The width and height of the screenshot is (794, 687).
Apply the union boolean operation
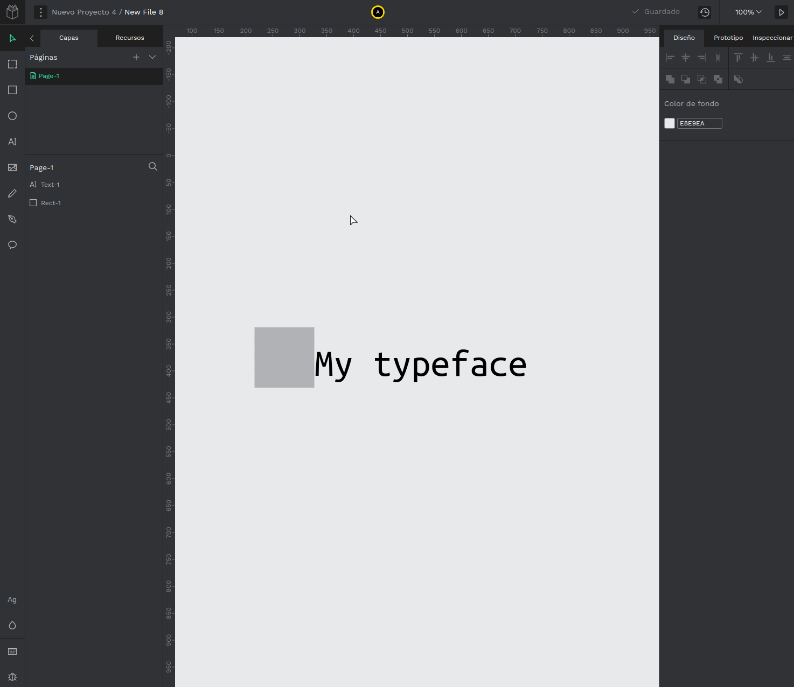point(670,79)
